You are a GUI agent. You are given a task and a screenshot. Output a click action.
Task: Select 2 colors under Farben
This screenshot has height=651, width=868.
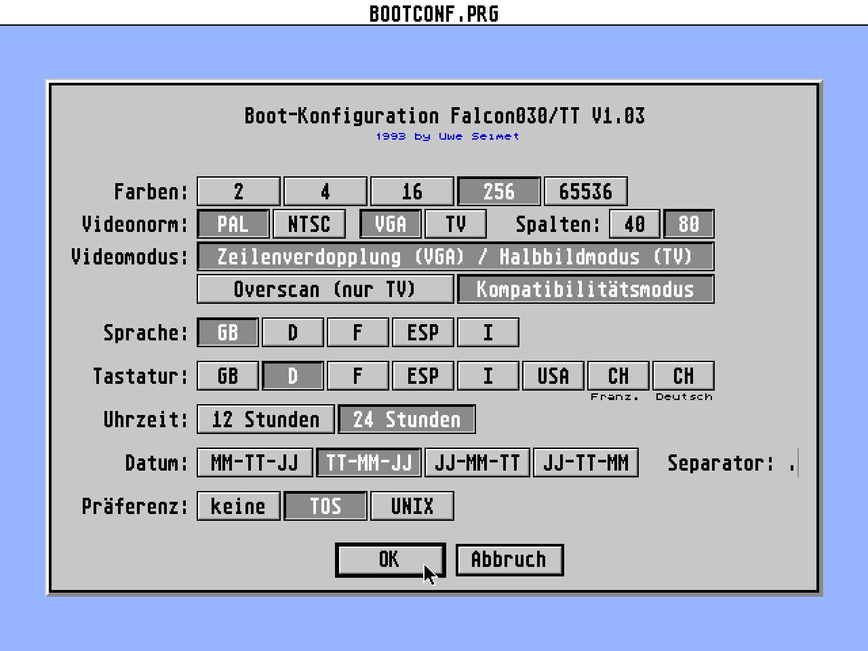[239, 191]
